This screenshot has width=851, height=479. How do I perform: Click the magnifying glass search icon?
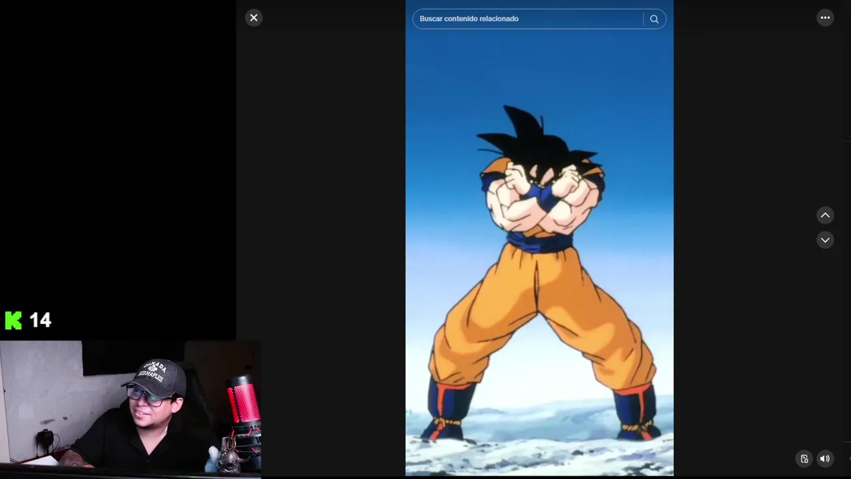tap(654, 19)
